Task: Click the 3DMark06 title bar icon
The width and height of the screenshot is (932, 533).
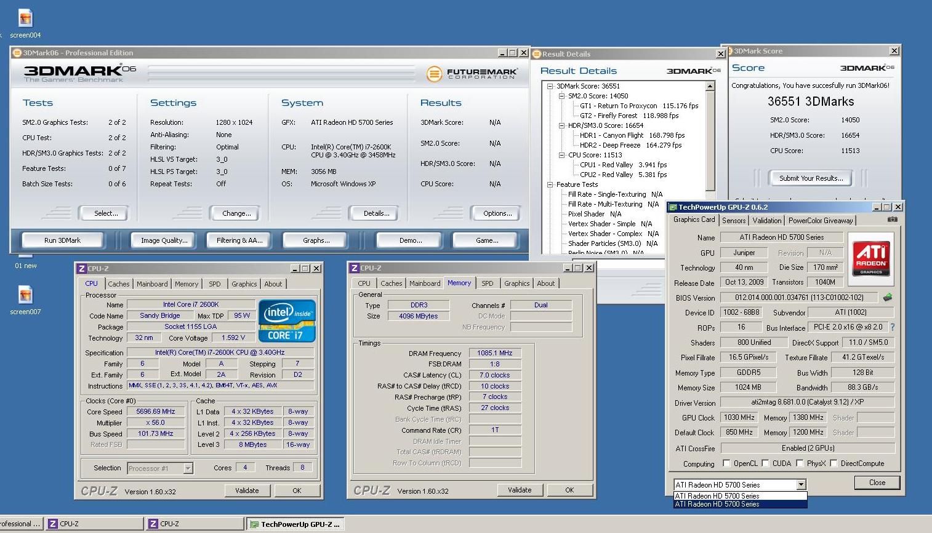Action: coord(18,53)
